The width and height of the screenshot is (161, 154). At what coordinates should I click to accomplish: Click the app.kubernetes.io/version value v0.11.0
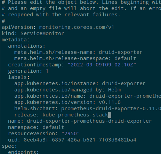click(x=110, y=102)
